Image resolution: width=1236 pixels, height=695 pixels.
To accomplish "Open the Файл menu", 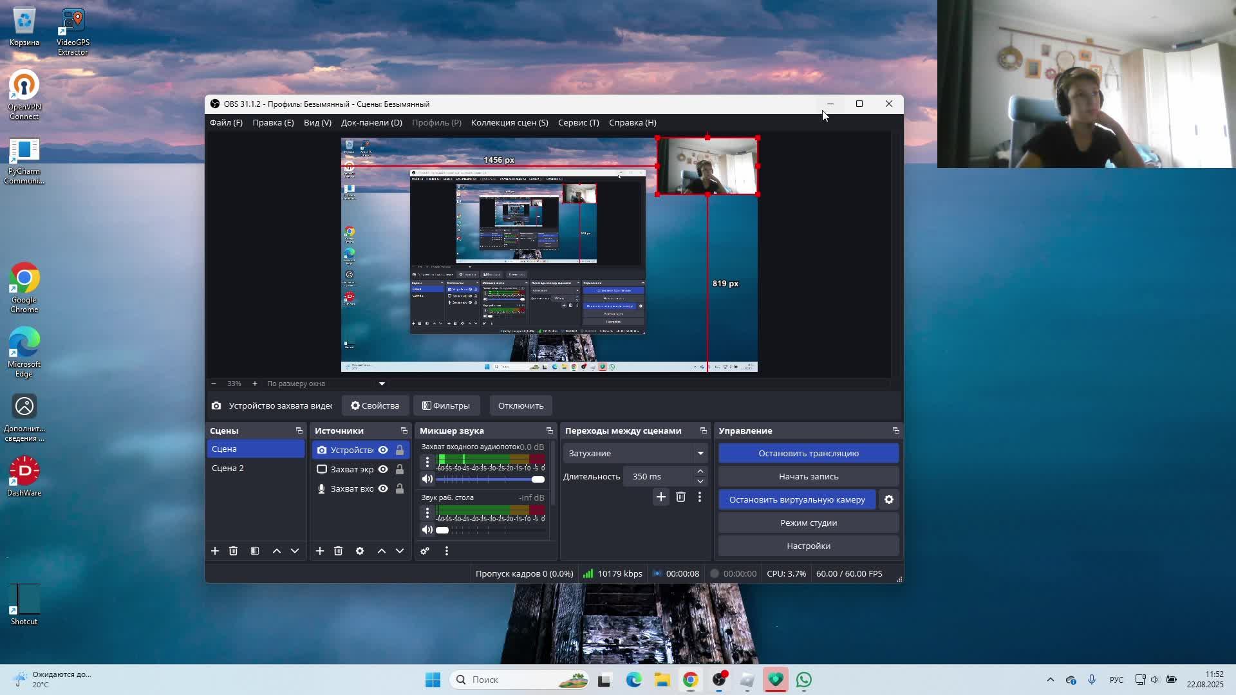I will 226,122.
